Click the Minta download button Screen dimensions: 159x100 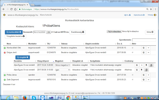[150, 32]
